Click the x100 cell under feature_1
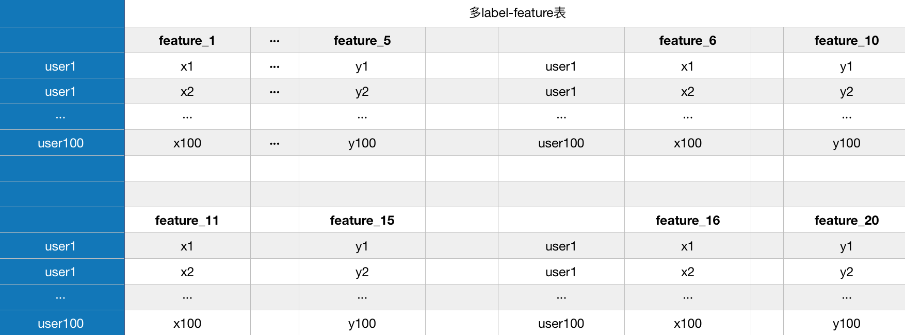905x335 pixels. (187, 143)
